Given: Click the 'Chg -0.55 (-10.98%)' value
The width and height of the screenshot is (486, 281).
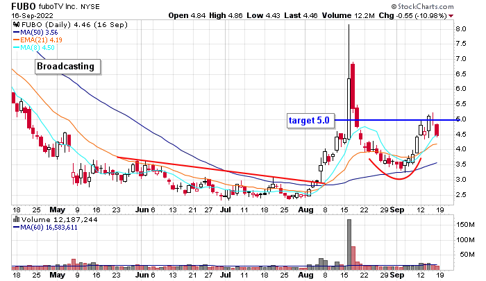Looking at the screenshot, I should pyautogui.click(x=413, y=15).
